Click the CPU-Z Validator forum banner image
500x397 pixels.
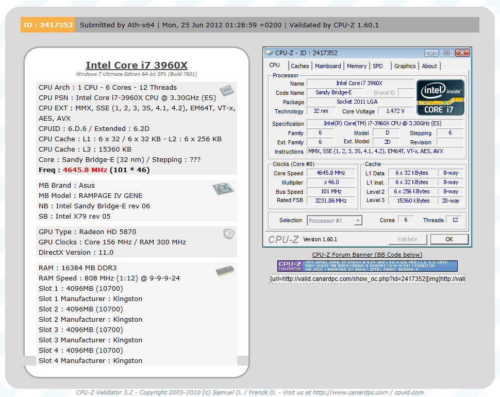click(368, 266)
